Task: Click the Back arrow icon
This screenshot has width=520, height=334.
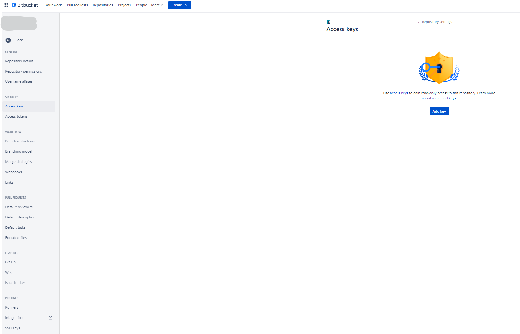Action: tap(8, 40)
